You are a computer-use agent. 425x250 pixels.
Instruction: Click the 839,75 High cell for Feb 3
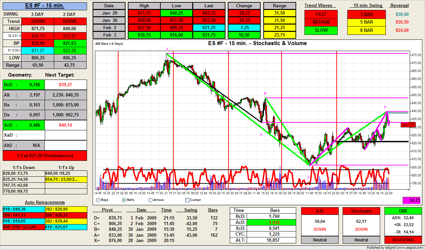[x=144, y=35]
